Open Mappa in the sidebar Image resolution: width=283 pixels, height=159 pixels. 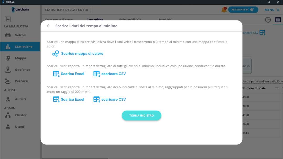pos(20,58)
